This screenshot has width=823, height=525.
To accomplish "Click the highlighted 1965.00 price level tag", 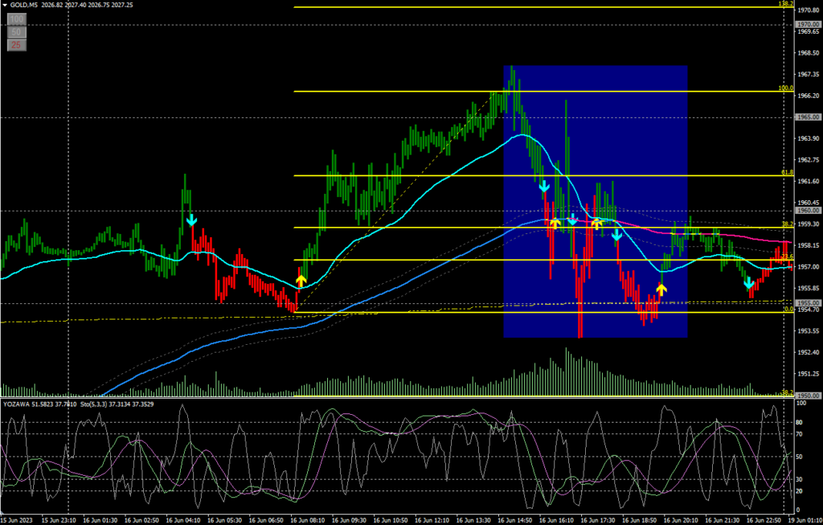I will (809, 117).
